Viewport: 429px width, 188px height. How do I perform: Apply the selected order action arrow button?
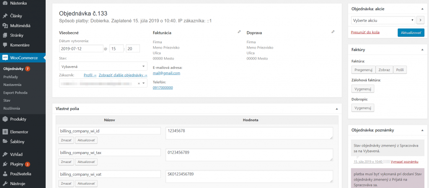click(x=421, y=20)
